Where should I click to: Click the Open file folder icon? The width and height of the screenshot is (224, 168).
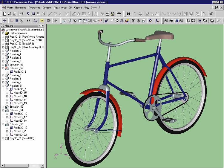point(10,14)
